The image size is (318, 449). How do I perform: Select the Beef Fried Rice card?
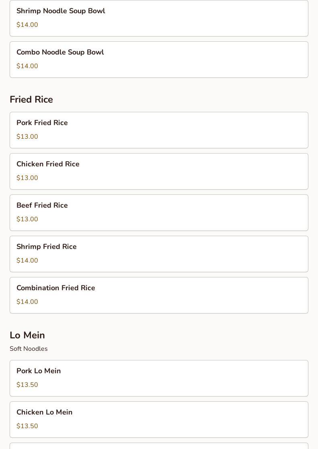tap(159, 212)
